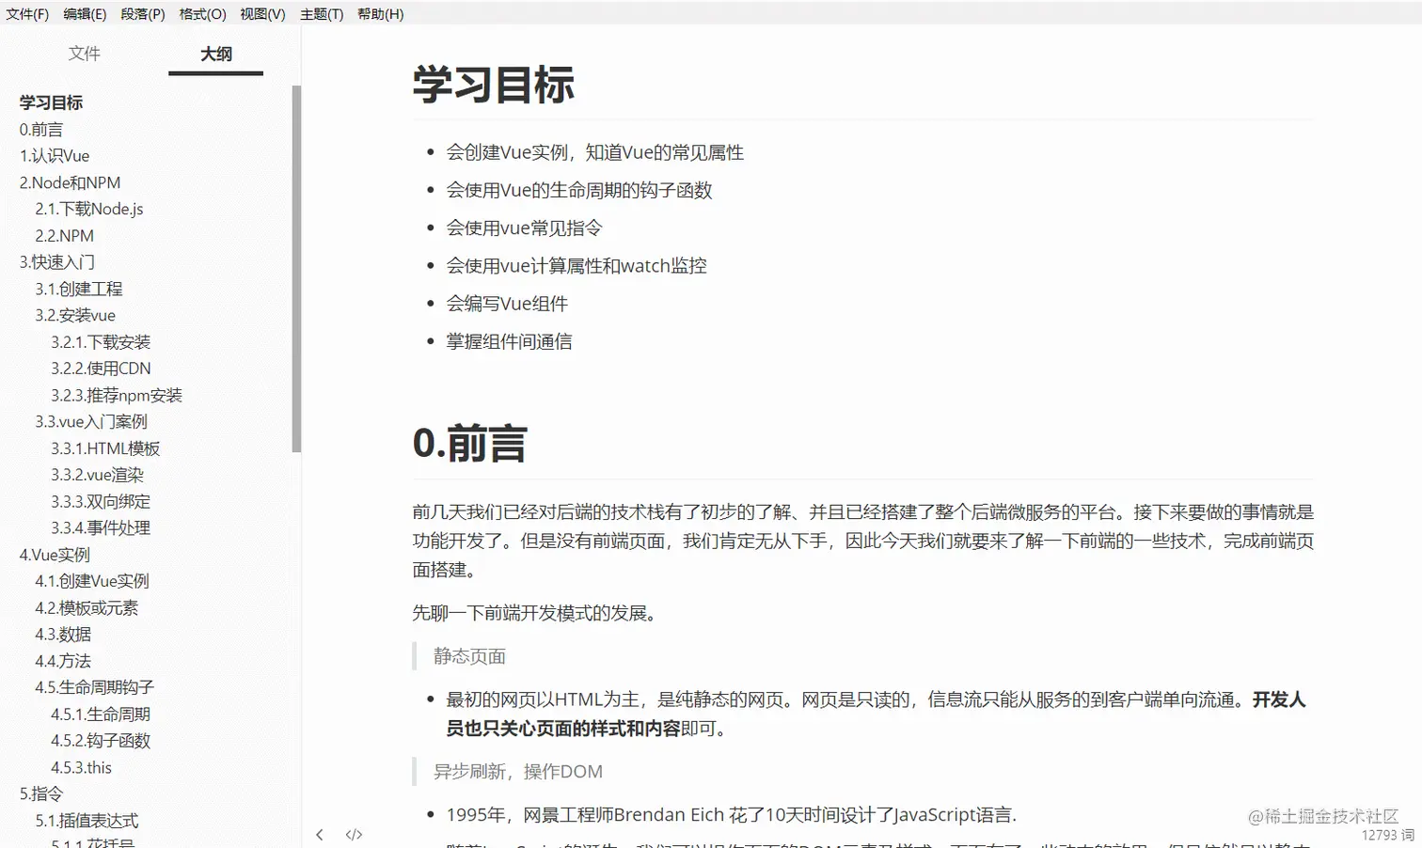1422x848 pixels.
Task: Open the 格式(O) menu
Action: pyautogui.click(x=201, y=14)
